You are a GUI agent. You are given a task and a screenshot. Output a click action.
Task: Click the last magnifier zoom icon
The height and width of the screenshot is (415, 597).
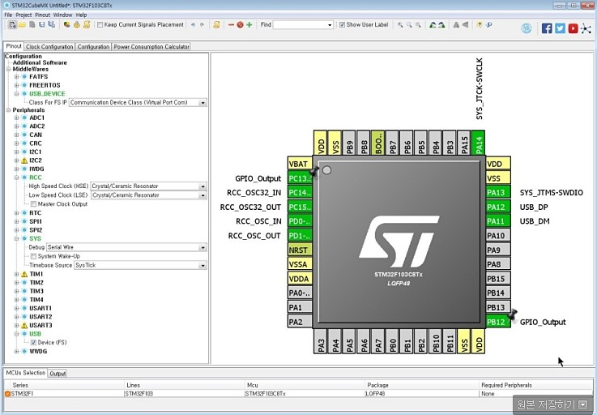[419, 25]
